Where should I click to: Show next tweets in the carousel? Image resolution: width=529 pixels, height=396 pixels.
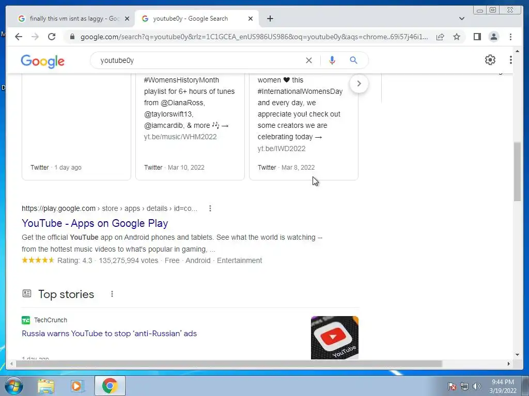[x=359, y=84]
